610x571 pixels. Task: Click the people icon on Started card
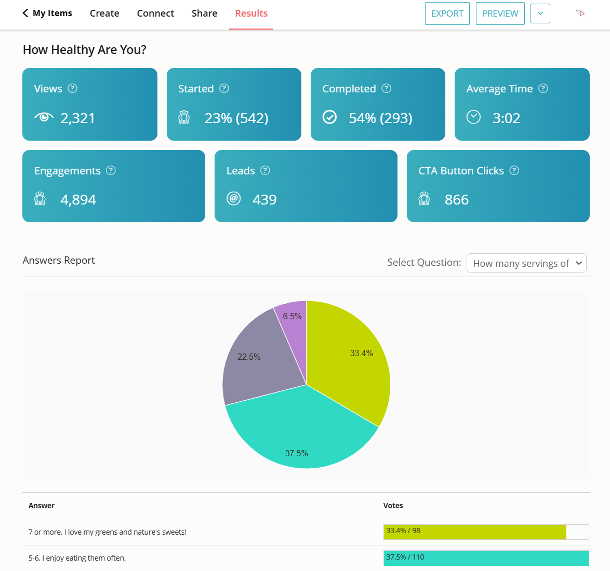pos(183,118)
